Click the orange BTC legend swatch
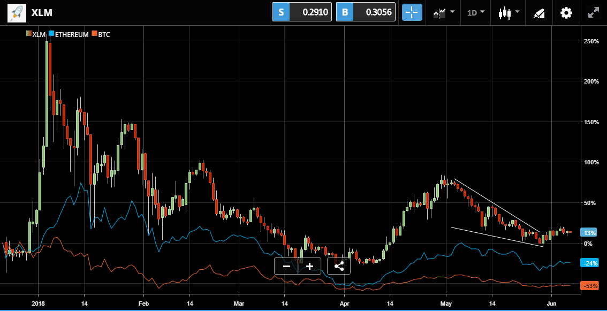607x311 pixels. (x=95, y=34)
